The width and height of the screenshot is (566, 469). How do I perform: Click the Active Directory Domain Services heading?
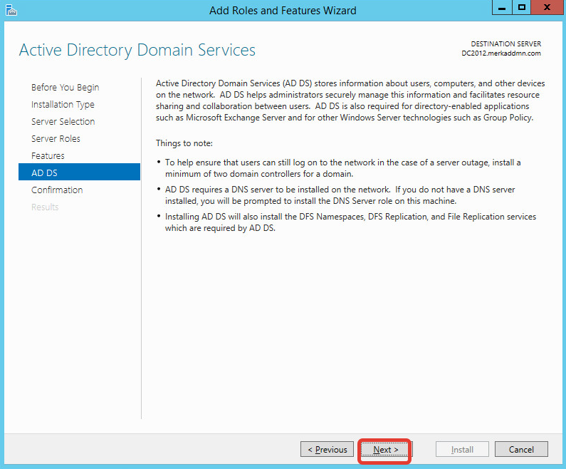point(137,50)
